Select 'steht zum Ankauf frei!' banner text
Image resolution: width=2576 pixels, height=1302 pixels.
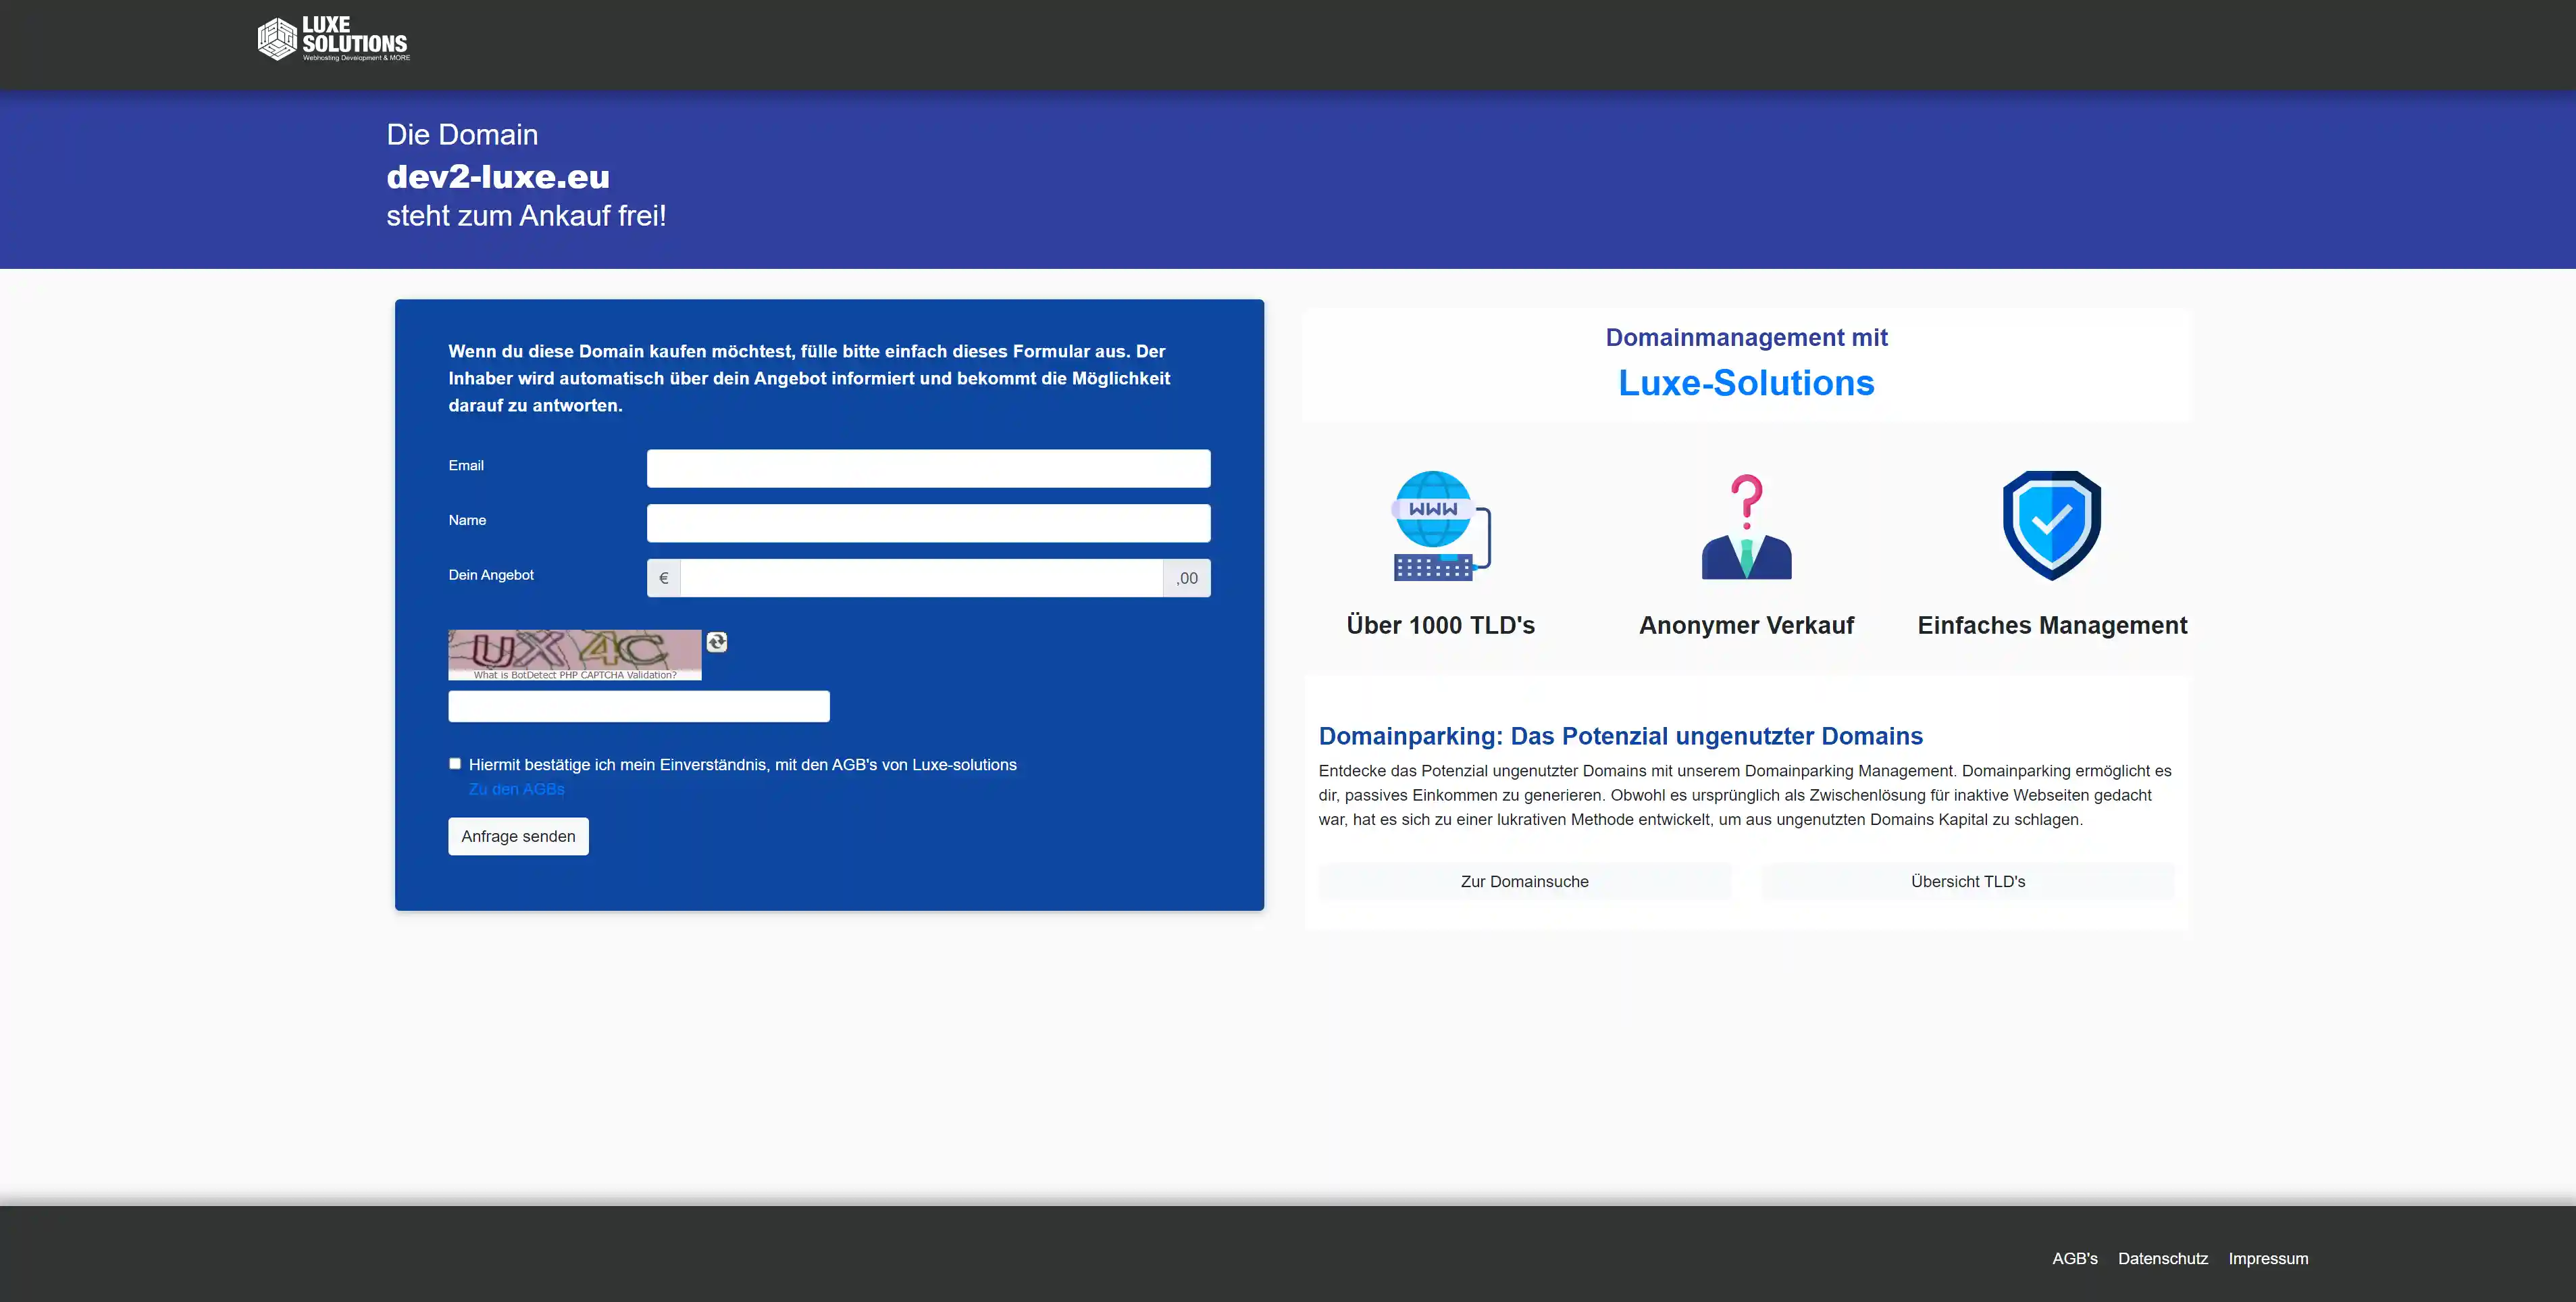tap(526, 216)
